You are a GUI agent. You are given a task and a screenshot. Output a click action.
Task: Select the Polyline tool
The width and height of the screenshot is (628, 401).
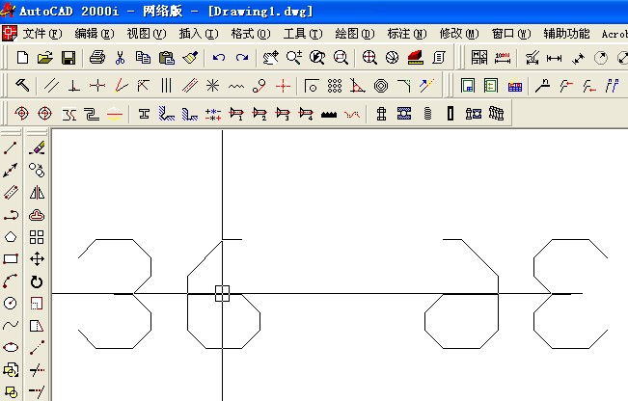tap(11, 215)
